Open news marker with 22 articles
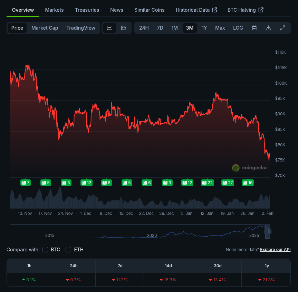Viewport: 298px width, 292px height. 207,182
